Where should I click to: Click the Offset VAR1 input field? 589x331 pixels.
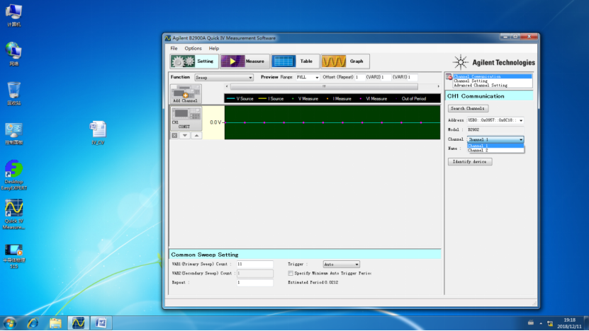412,77
